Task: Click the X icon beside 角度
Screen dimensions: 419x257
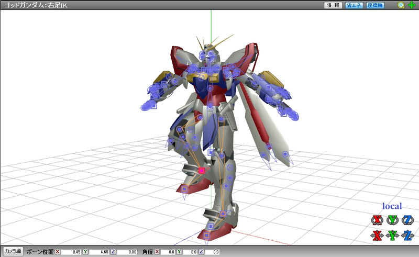Action: 157,252
